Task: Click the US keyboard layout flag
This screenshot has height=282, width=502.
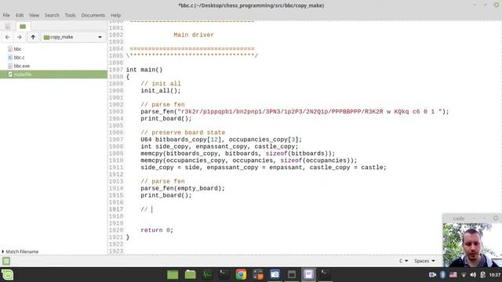Action: [x=453, y=275]
